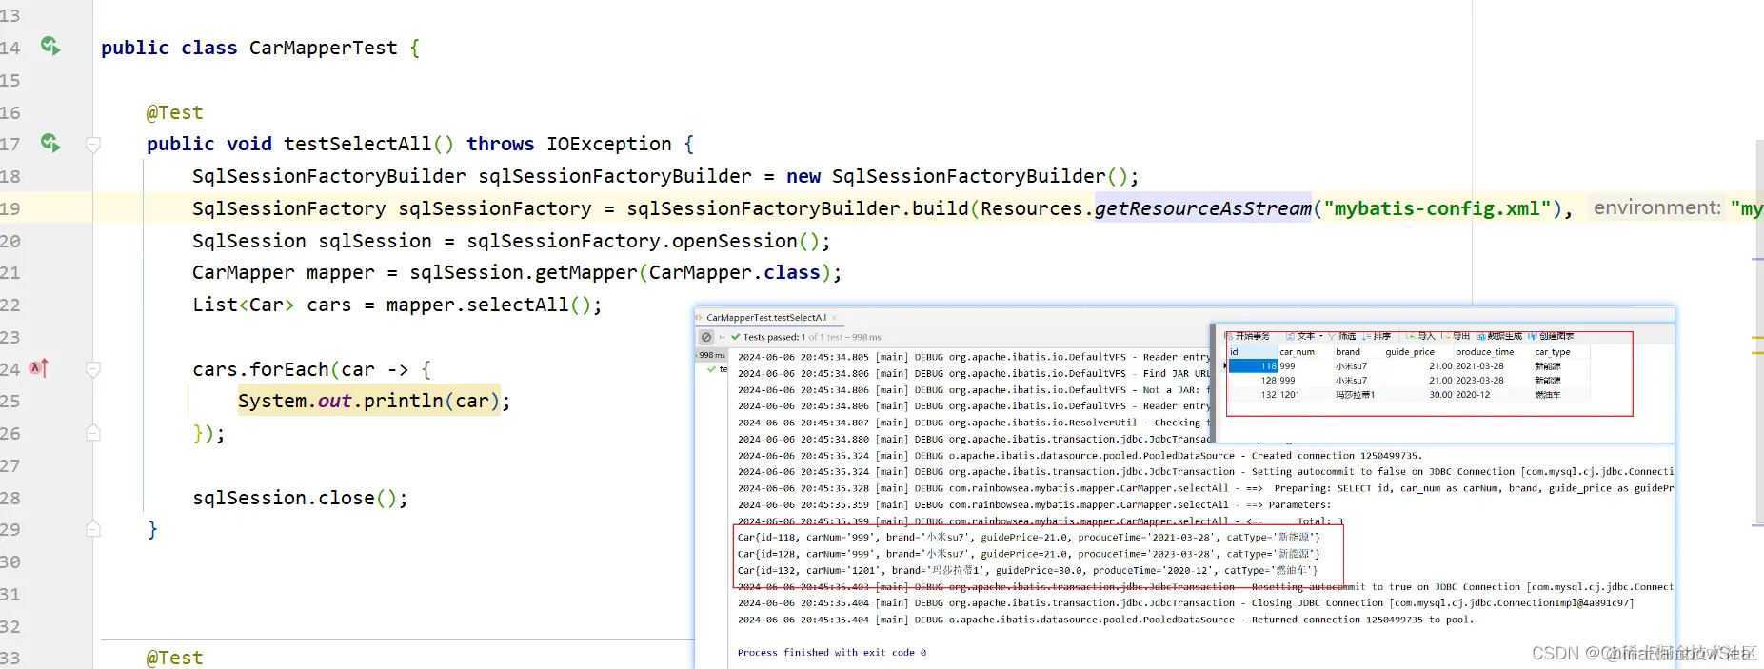
Task: Expand the hidden test toolbar chevron
Action: coord(722,337)
